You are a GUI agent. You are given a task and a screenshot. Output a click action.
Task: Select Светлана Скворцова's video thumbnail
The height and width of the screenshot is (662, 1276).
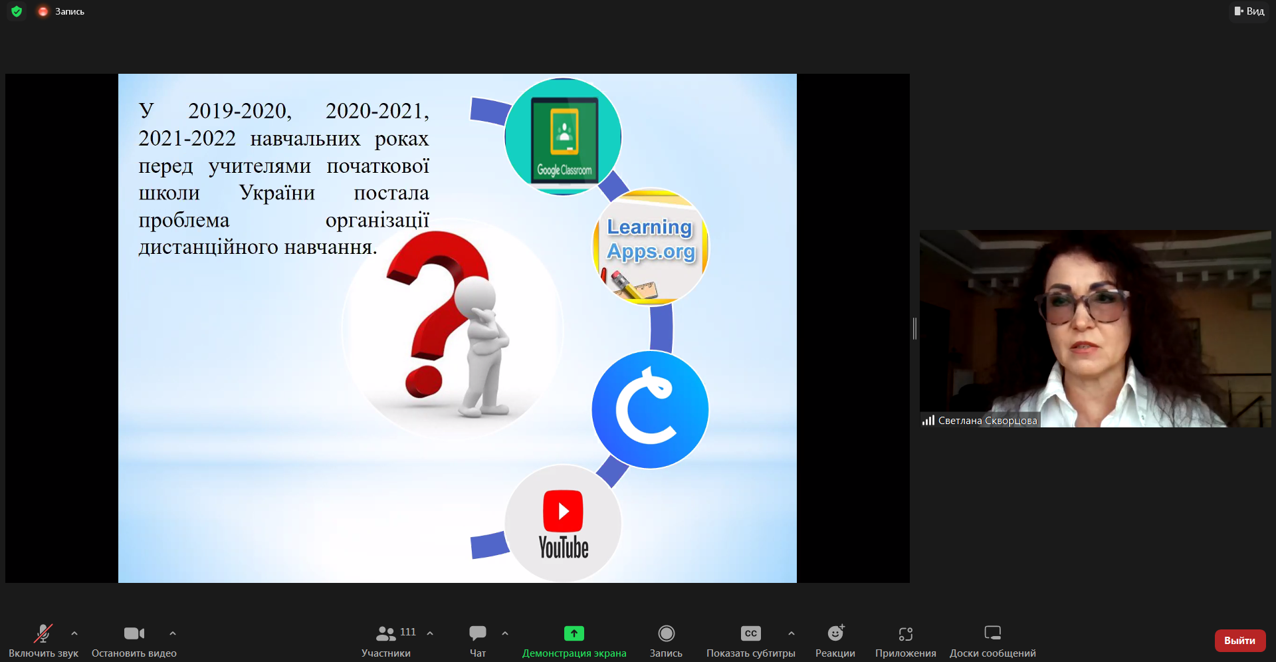(x=1095, y=328)
